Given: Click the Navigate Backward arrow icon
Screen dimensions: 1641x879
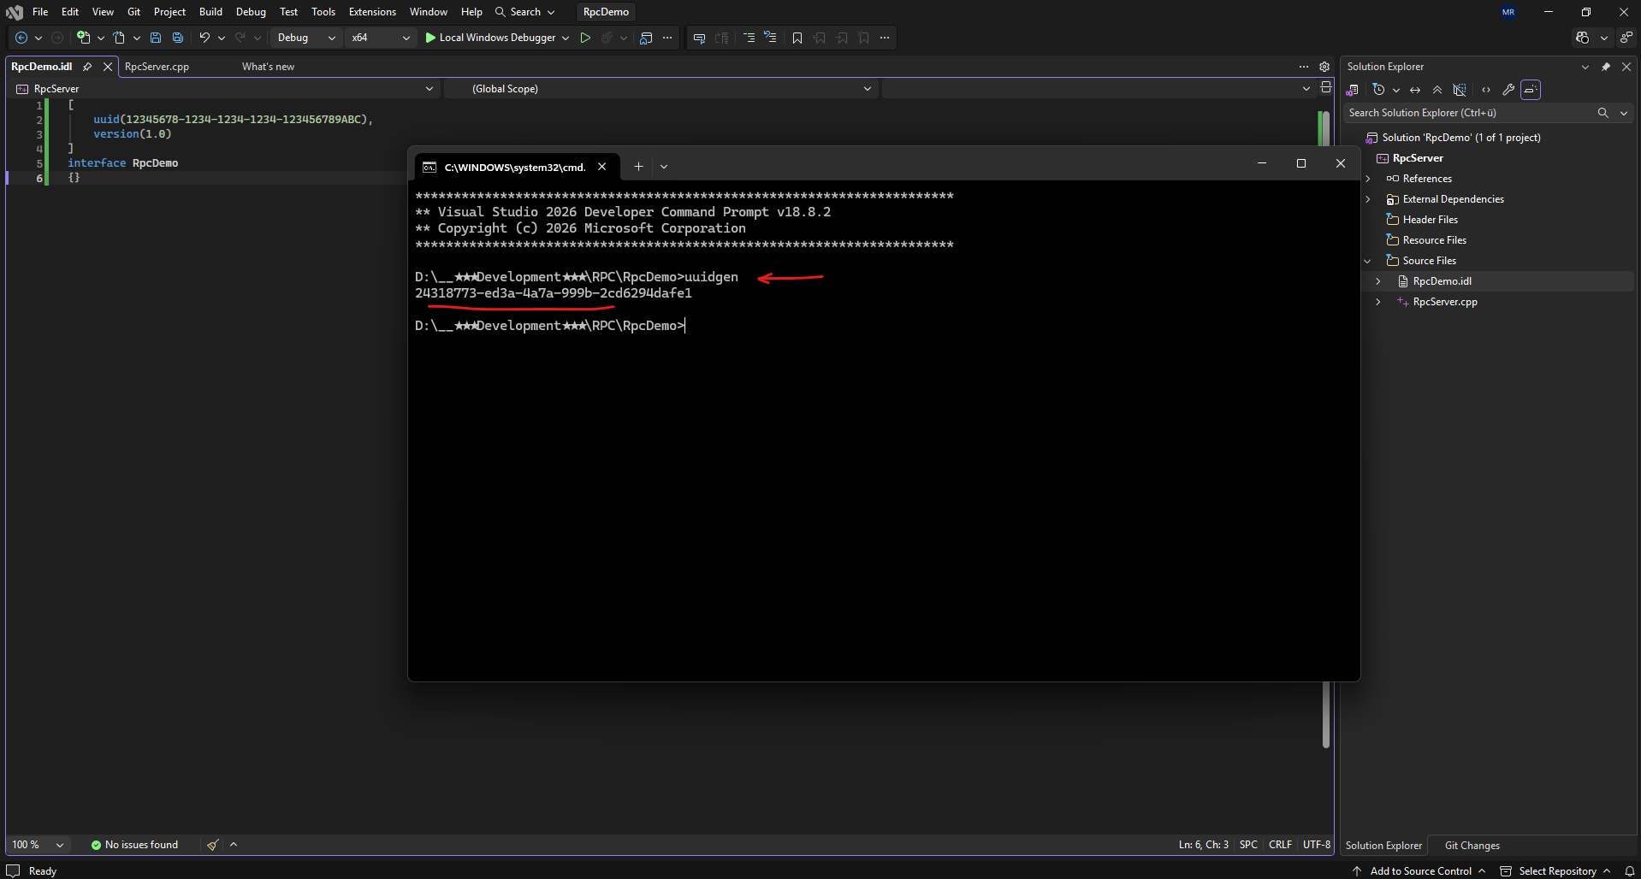Looking at the screenshot, I should click(x=21, y=38).
